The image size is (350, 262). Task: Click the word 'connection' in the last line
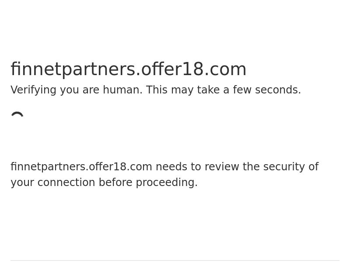(66, 183)
